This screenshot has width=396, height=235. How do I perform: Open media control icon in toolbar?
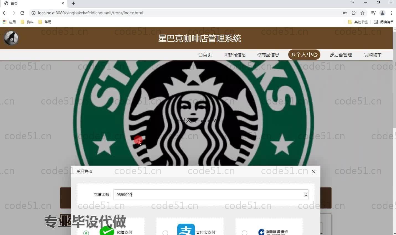pos(373,13)
